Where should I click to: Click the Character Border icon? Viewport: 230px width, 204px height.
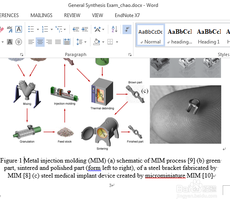coord(19,29)
